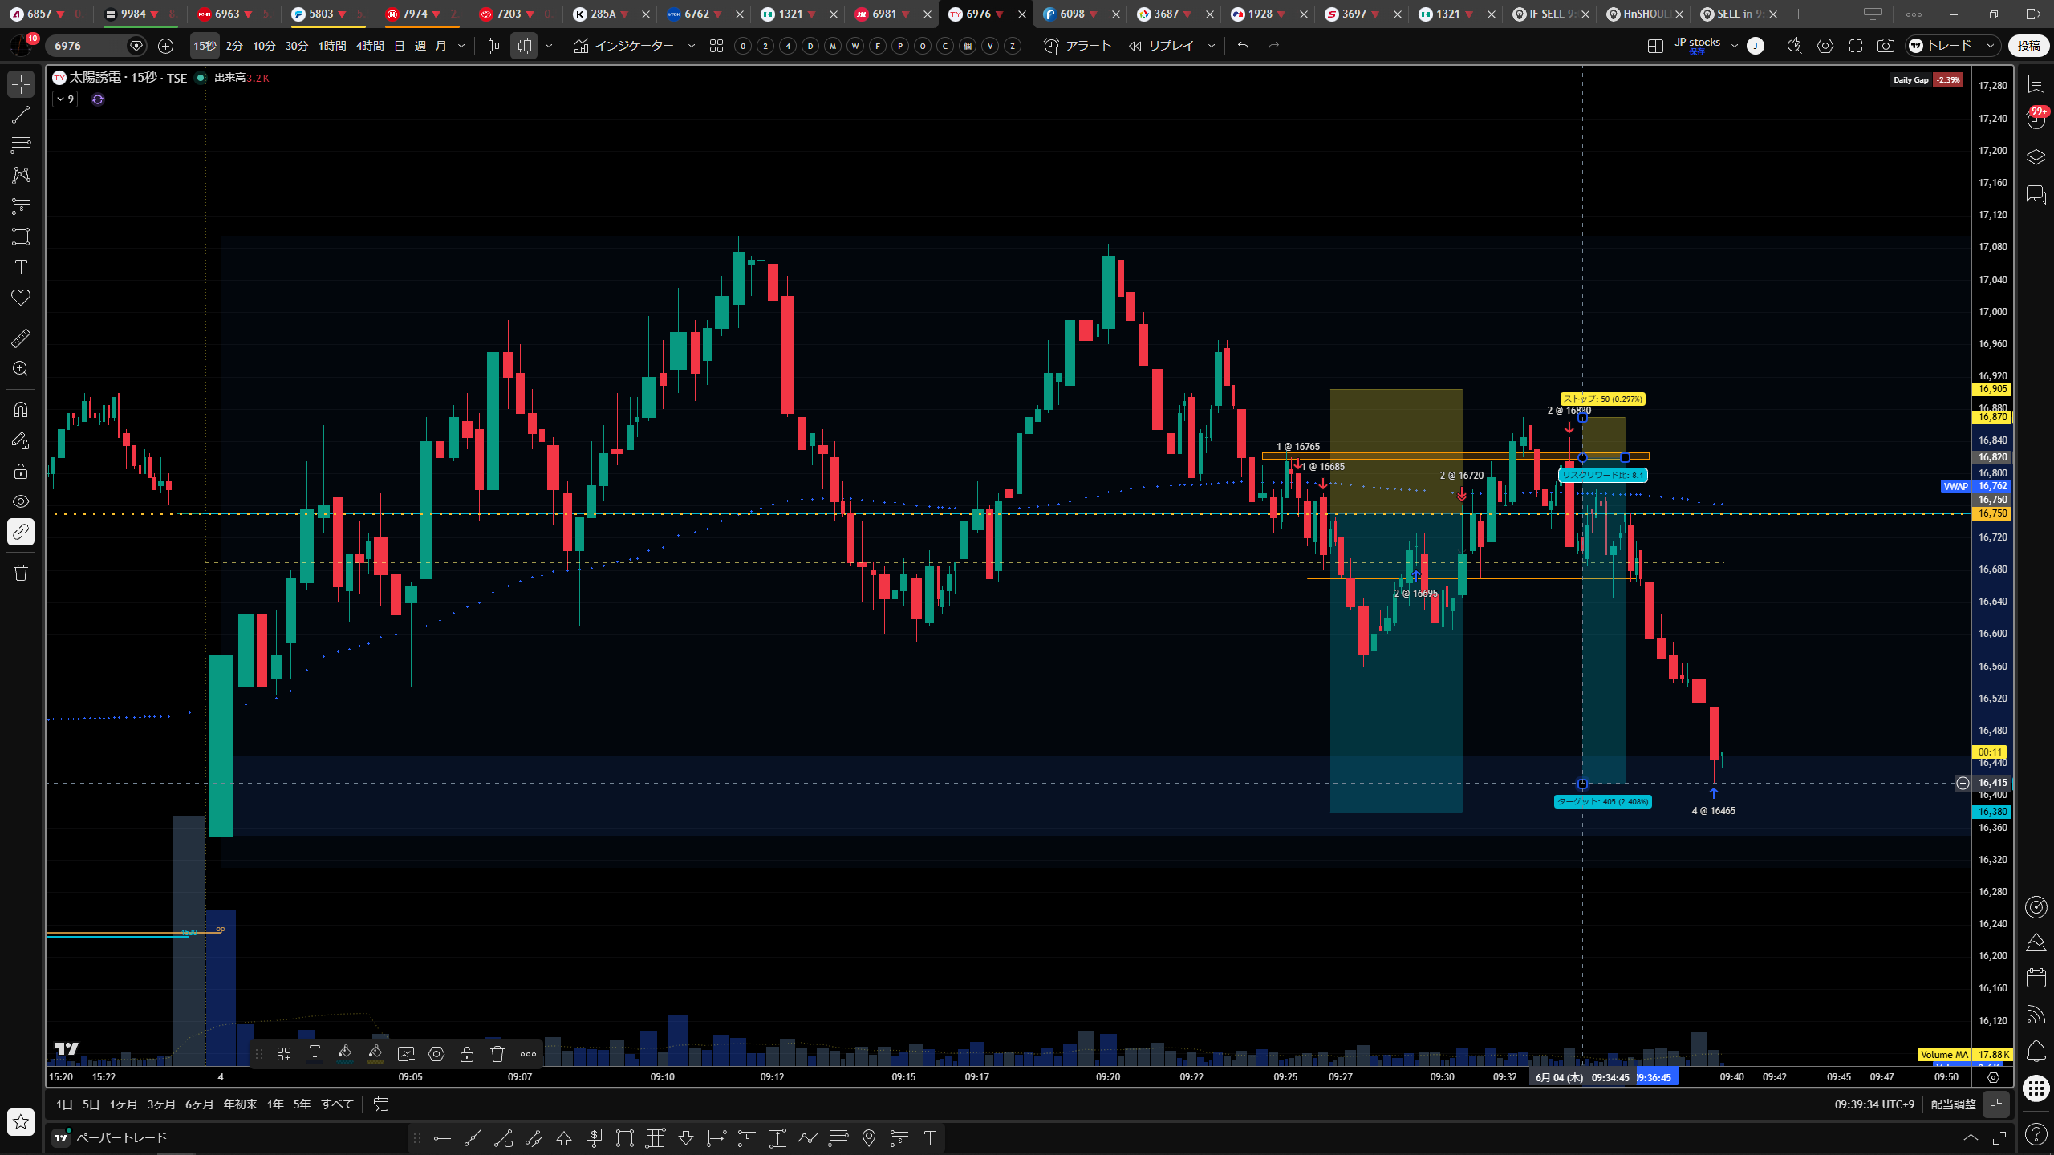The height and width of the screenshot is (1155, 2054).
Task: Activate the zoom-in tool
Action: pos(21,369)
